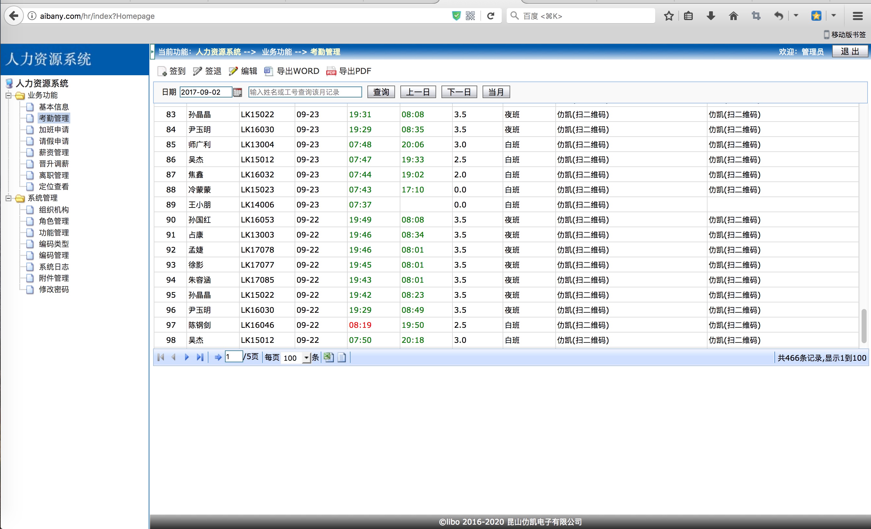Open browser home page icon

[734, 16]
